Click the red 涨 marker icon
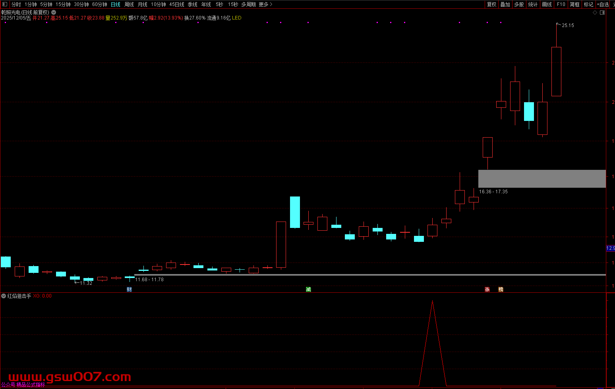This screenshot has height=389, width=615. 487,290
